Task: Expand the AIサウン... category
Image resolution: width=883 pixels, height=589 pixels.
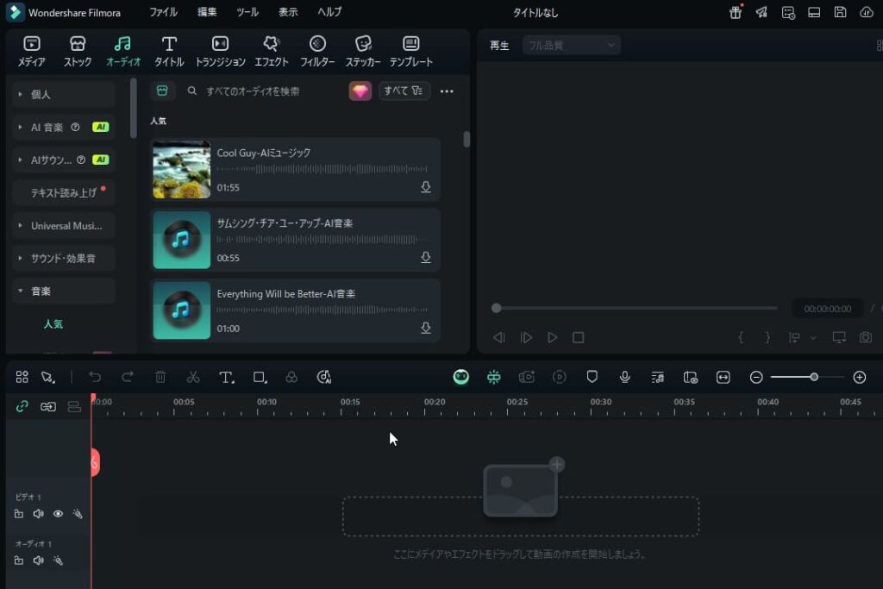Action: pos(64,160)
